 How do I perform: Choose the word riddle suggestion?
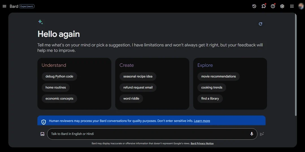coord(131,99)
